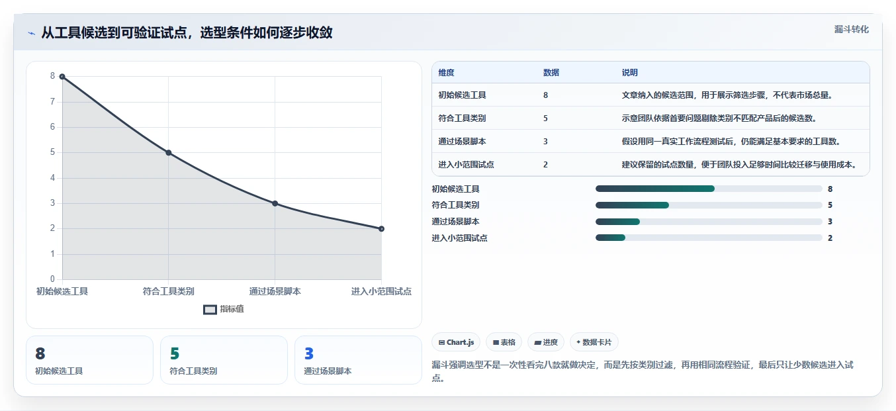896x411 pixels.
Task: Click the 初始候选工具 table row cell
Action: point(462,95)
